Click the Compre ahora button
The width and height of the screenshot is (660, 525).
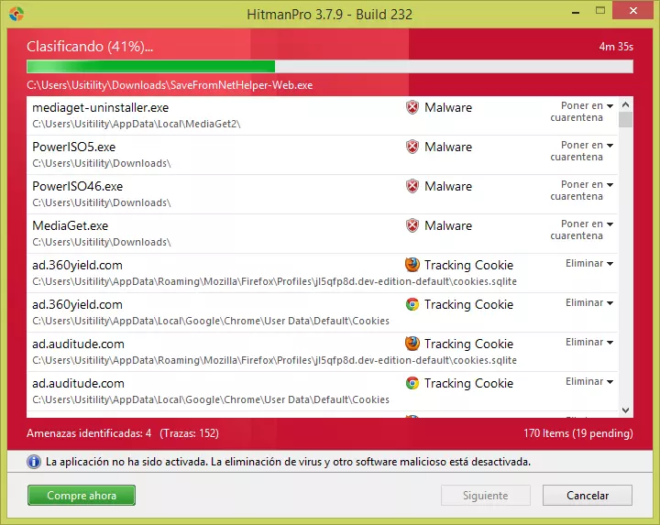(82, 495)
